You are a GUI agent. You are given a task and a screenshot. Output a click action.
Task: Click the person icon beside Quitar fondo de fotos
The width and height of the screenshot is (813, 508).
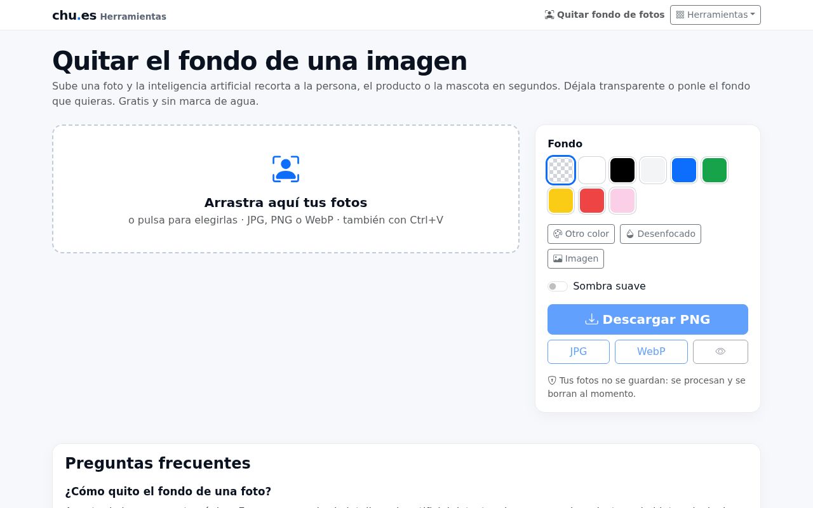pyautogui.click(x=549, y=15)
